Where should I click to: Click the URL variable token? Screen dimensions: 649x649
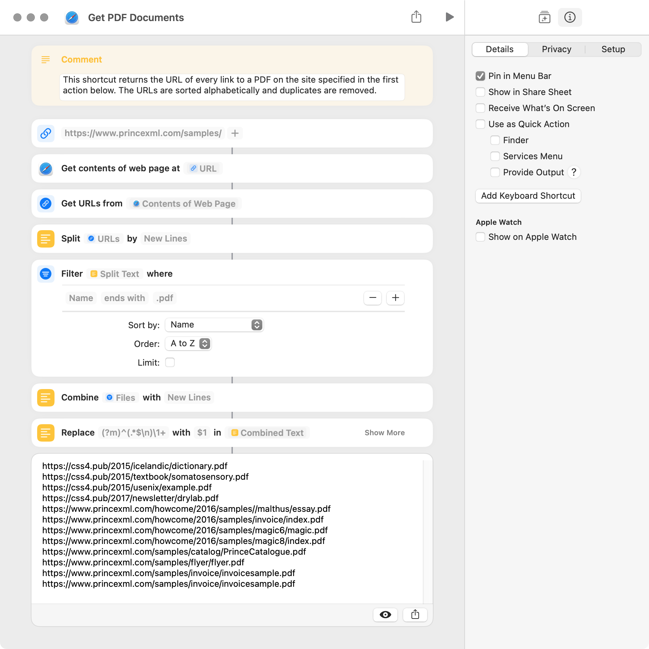(204, 168)
